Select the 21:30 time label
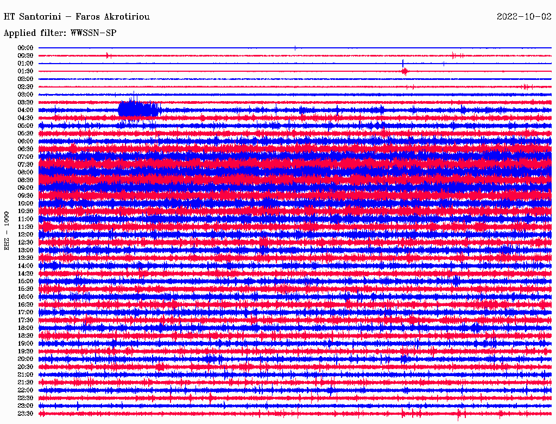The image size is (556, 424). coord(26,383)
